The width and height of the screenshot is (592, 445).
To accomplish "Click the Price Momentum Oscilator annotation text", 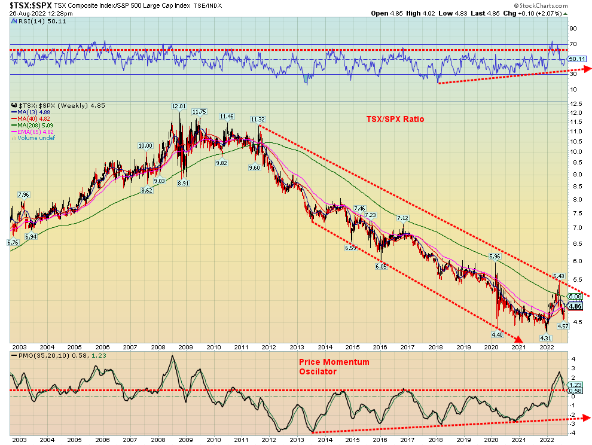I will (334, 367).
